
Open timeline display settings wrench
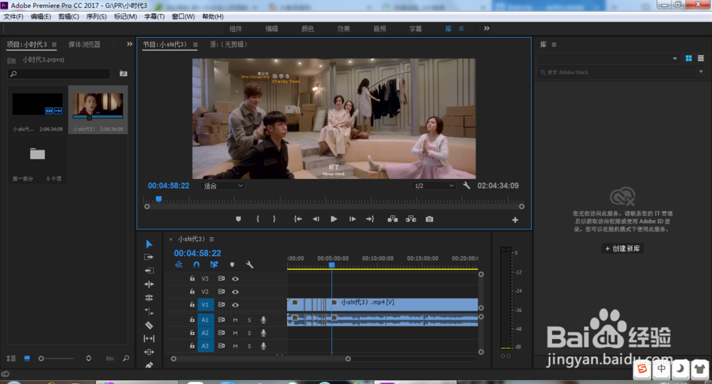click(x=249, y=264)
